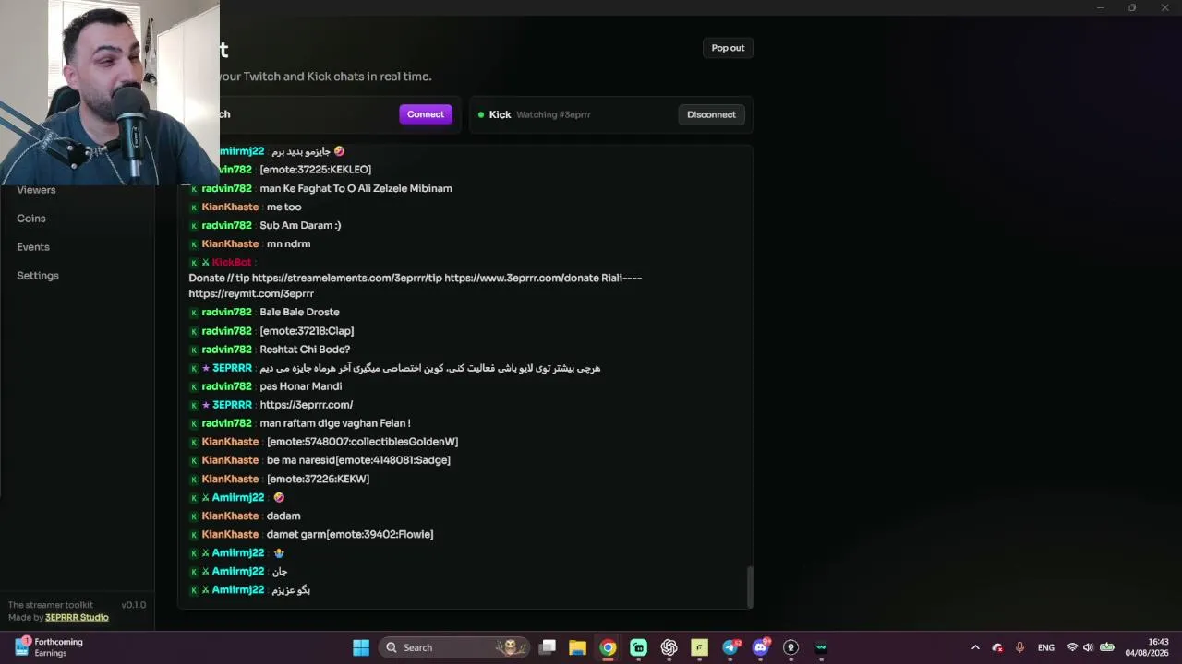The width and height of the screenshot is (1182, 664).
Task: Open the Windows Start menu
Action: click(361, 647)
